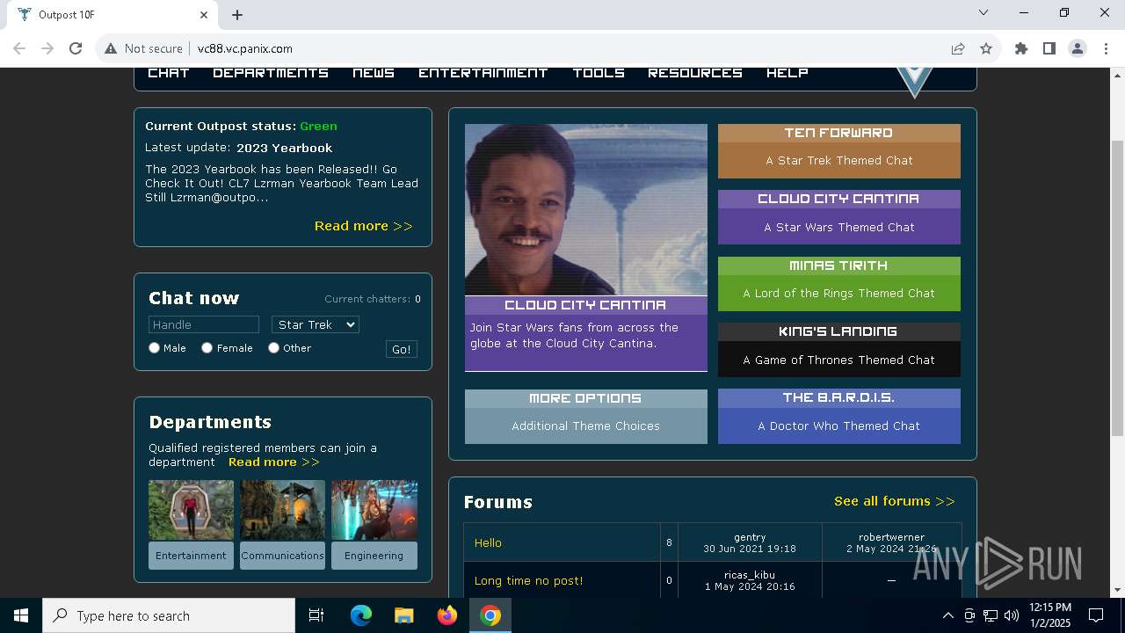Viewport: 1125px width, 633px height.
Task: Launch Firefox from the taskbar
Action: (x=447, y=615)
